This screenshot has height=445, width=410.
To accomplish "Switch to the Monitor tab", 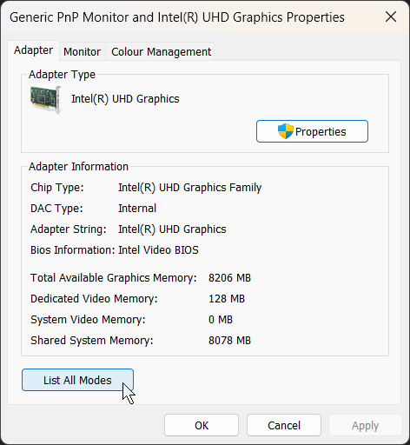I will [83, 51].
